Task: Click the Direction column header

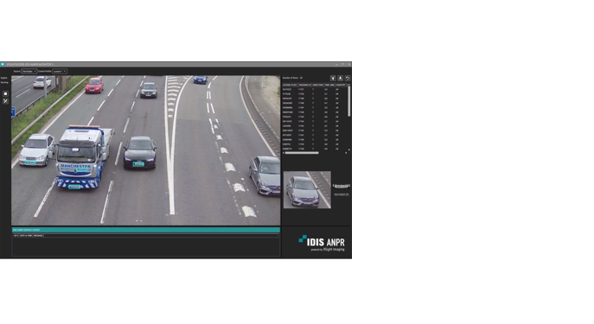Action: [317, 85]
